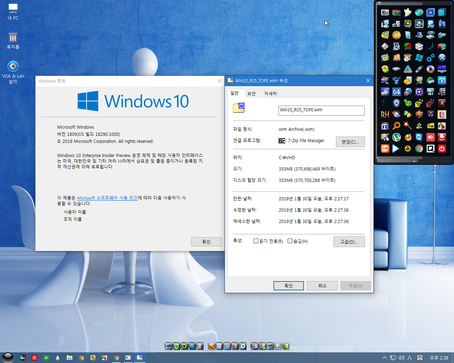Click 확인 in Windows 정보 window
This screenshot has height=363, width=454.
pyautogui.click(x=206, y=242)
